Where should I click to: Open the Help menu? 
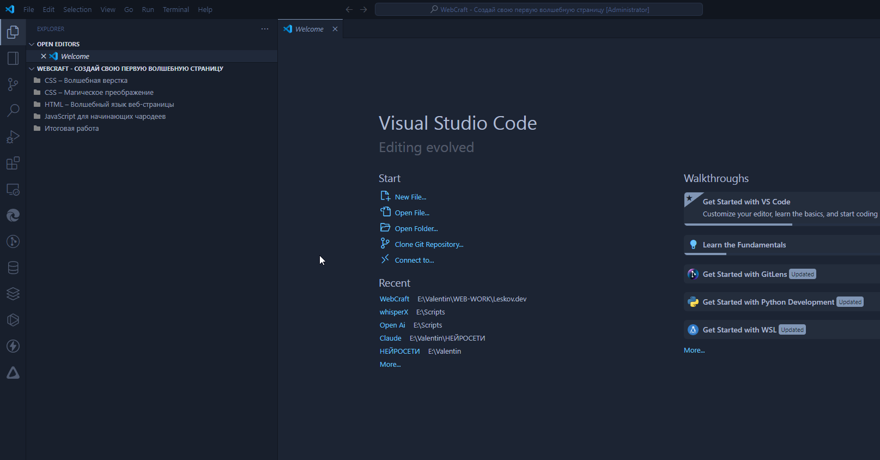coord(205,9)
